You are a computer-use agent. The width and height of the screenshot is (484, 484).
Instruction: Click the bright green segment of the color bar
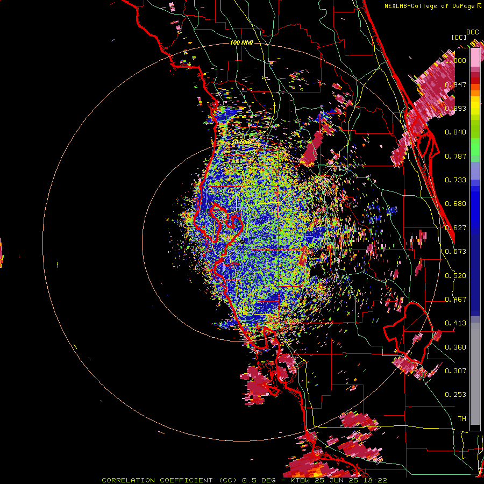(475, 147)
